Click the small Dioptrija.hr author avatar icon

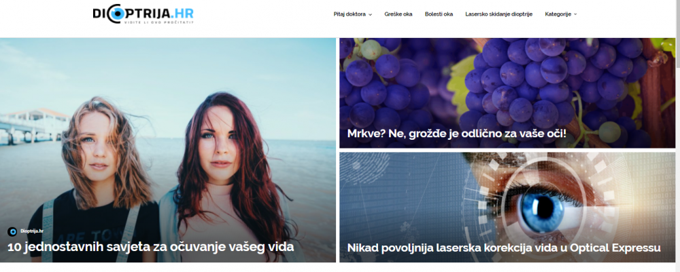[12, 231]
